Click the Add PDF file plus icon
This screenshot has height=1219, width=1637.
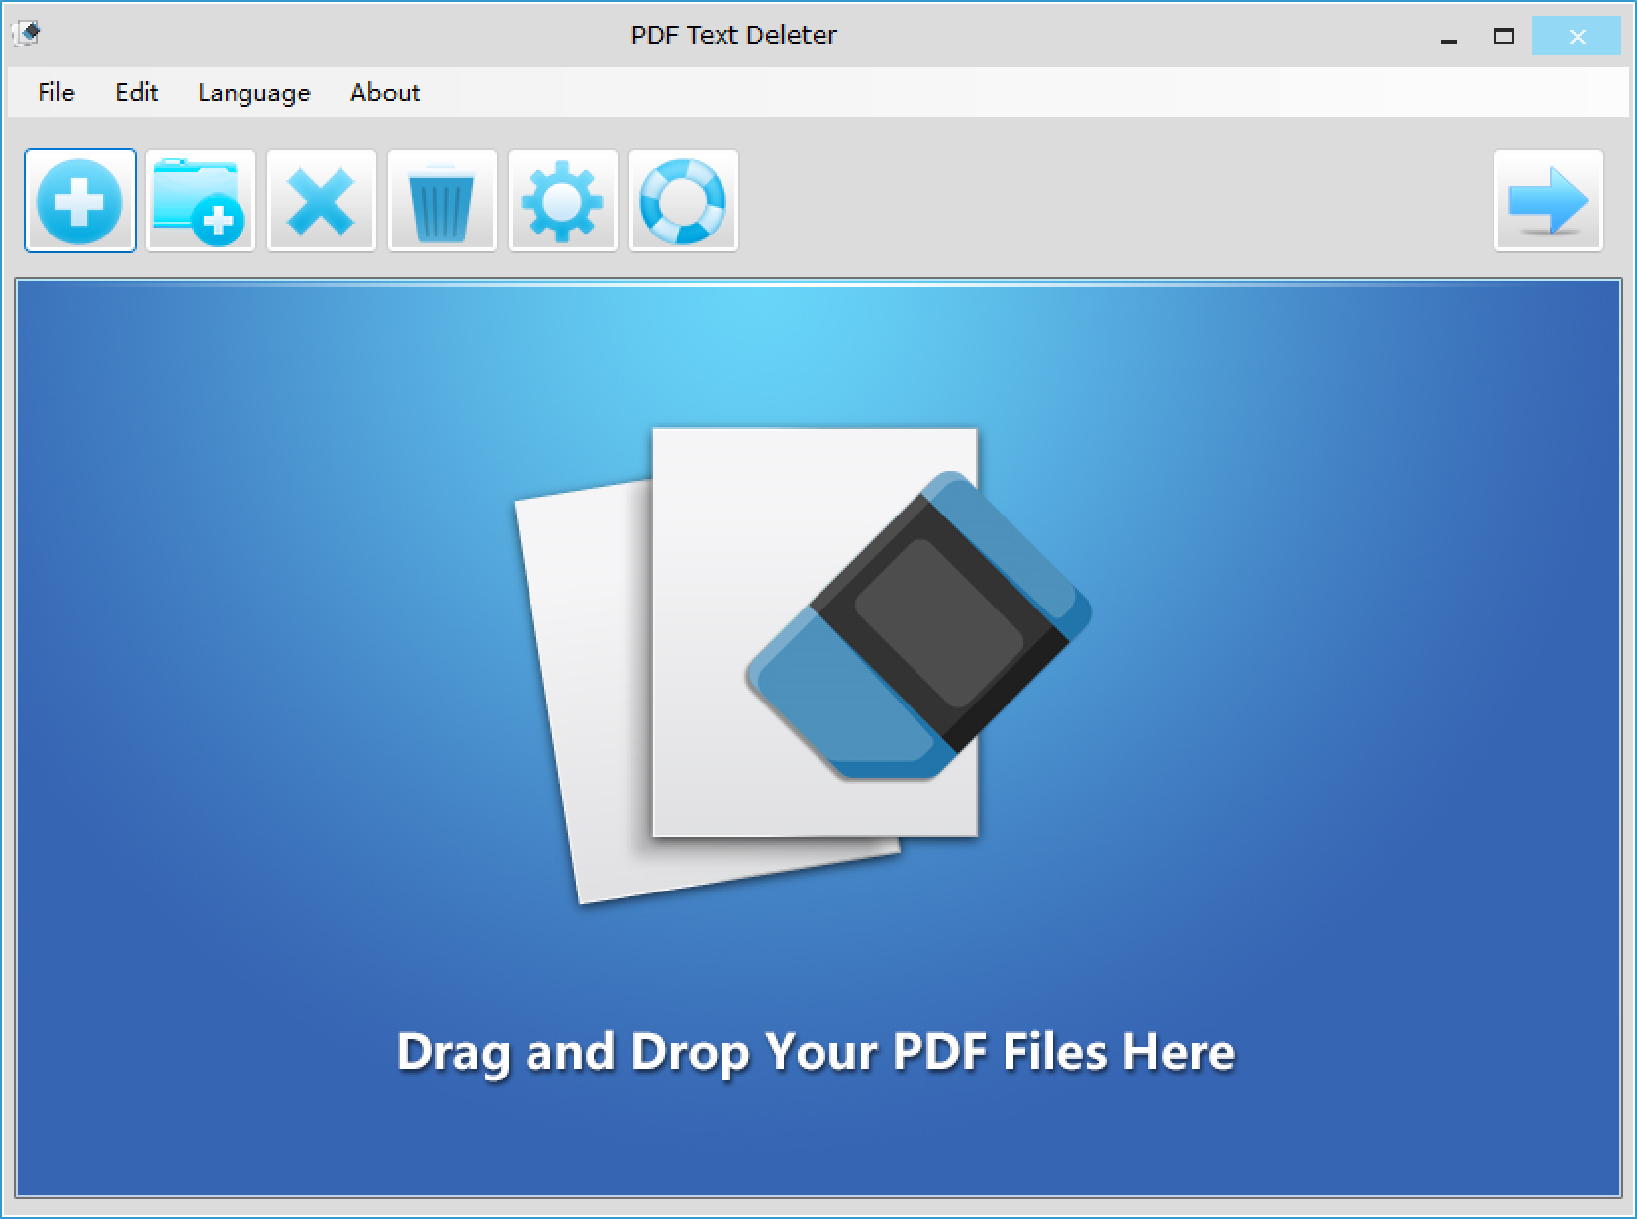click(x=80, y=201)
